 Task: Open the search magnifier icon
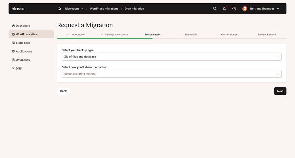215,8
